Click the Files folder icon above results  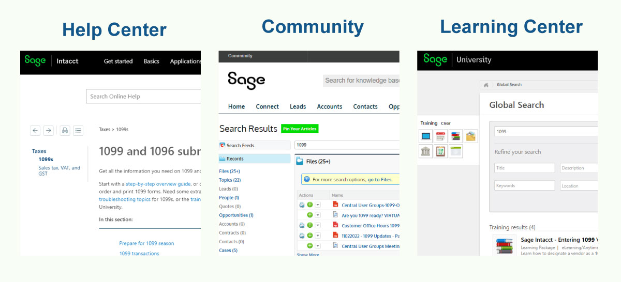300,161
